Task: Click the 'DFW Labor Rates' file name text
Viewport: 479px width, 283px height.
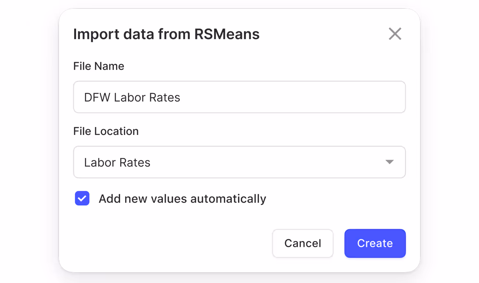Action: (x=132, y=97)
